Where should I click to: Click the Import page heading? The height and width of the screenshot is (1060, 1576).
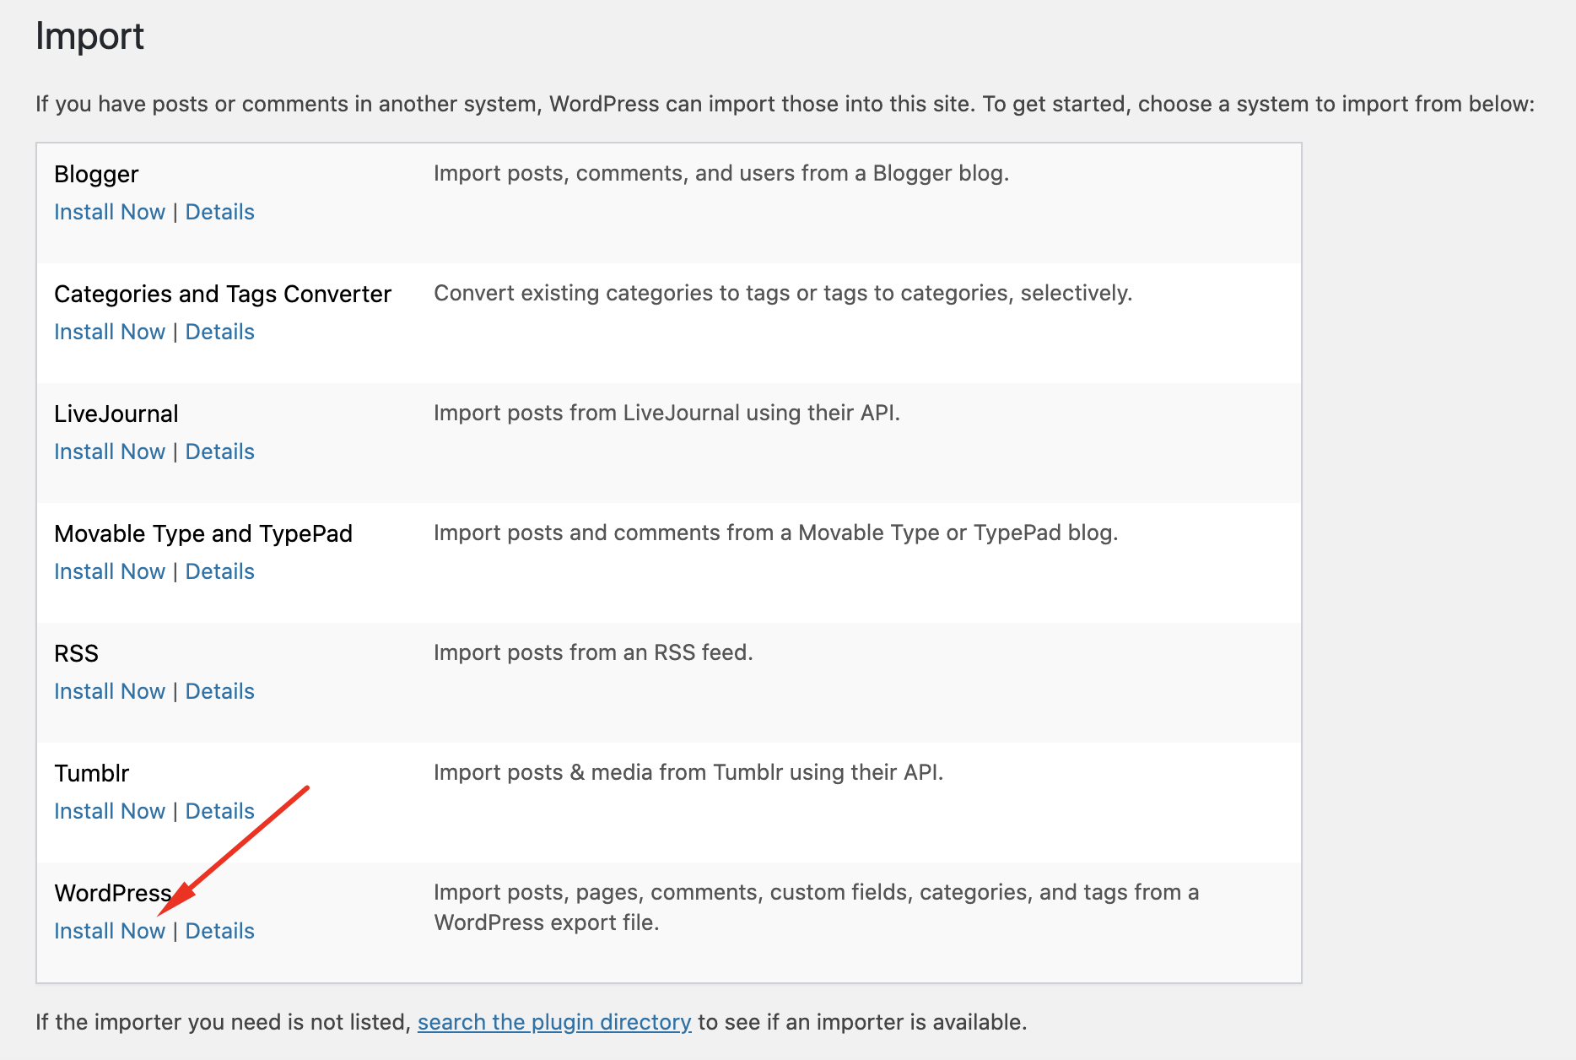90,36
